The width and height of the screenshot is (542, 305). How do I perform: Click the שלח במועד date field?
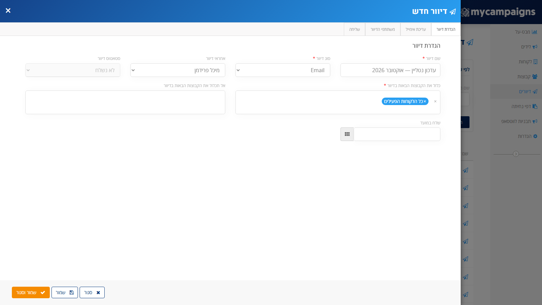coord(397,134)
